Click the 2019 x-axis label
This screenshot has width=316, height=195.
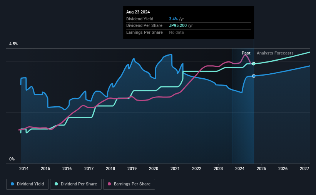[x=132, y=169]
